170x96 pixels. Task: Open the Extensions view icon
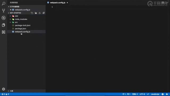[3, 32]
